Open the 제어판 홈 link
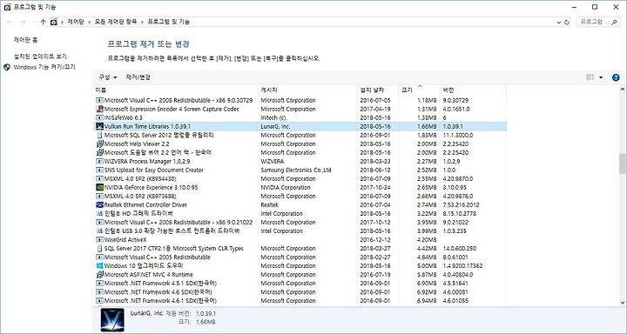This screenshot has height=334, width=627. point(25,40)
